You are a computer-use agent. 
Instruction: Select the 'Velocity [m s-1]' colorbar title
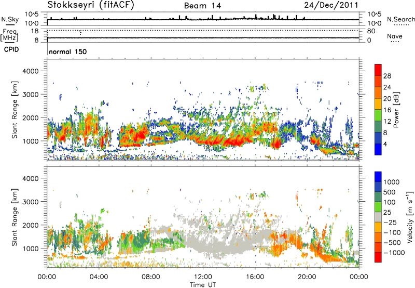tap(410, 217)
